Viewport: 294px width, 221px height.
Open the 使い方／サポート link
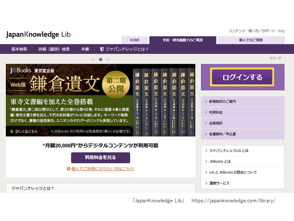(262, 31)
